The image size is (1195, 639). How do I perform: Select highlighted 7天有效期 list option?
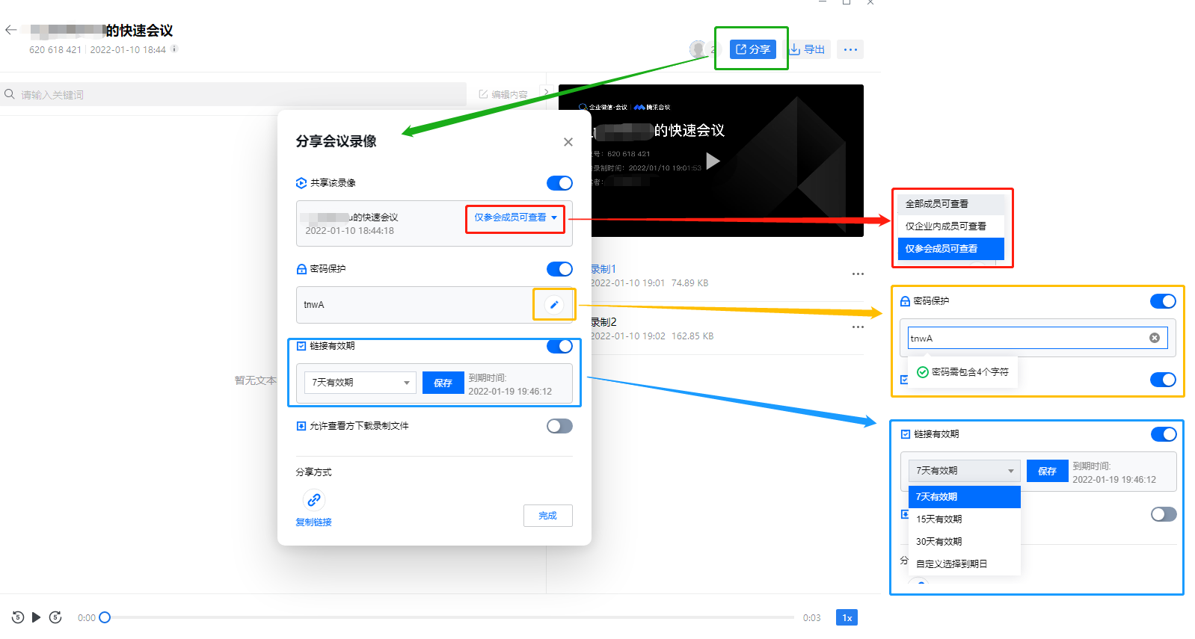pyautogui.click(x=965, y=497)
